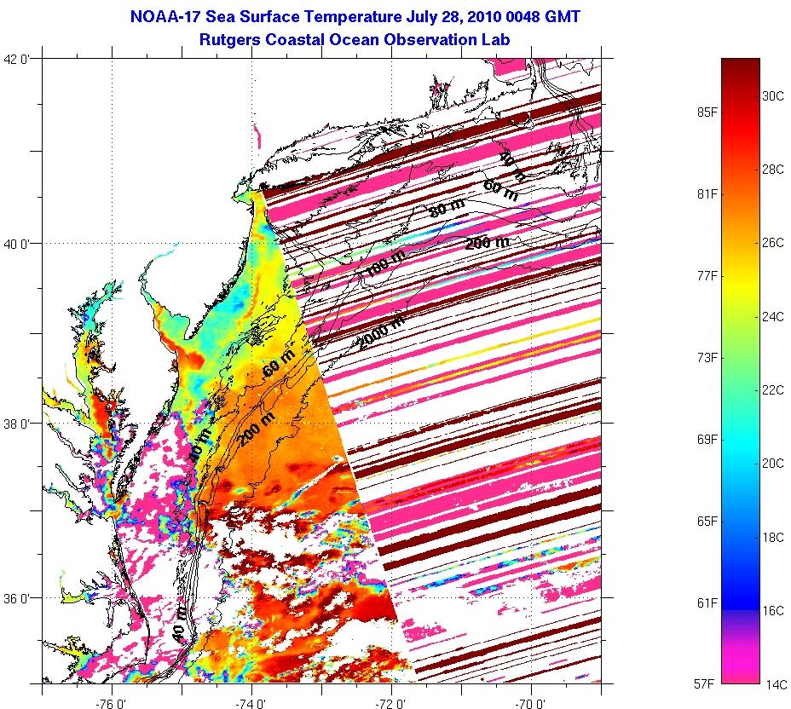
Task: Click the title line 'NOAA-17 Sea Surface Temperature July 28, 2010 0048 GMT'
Action: pos(355,17)
